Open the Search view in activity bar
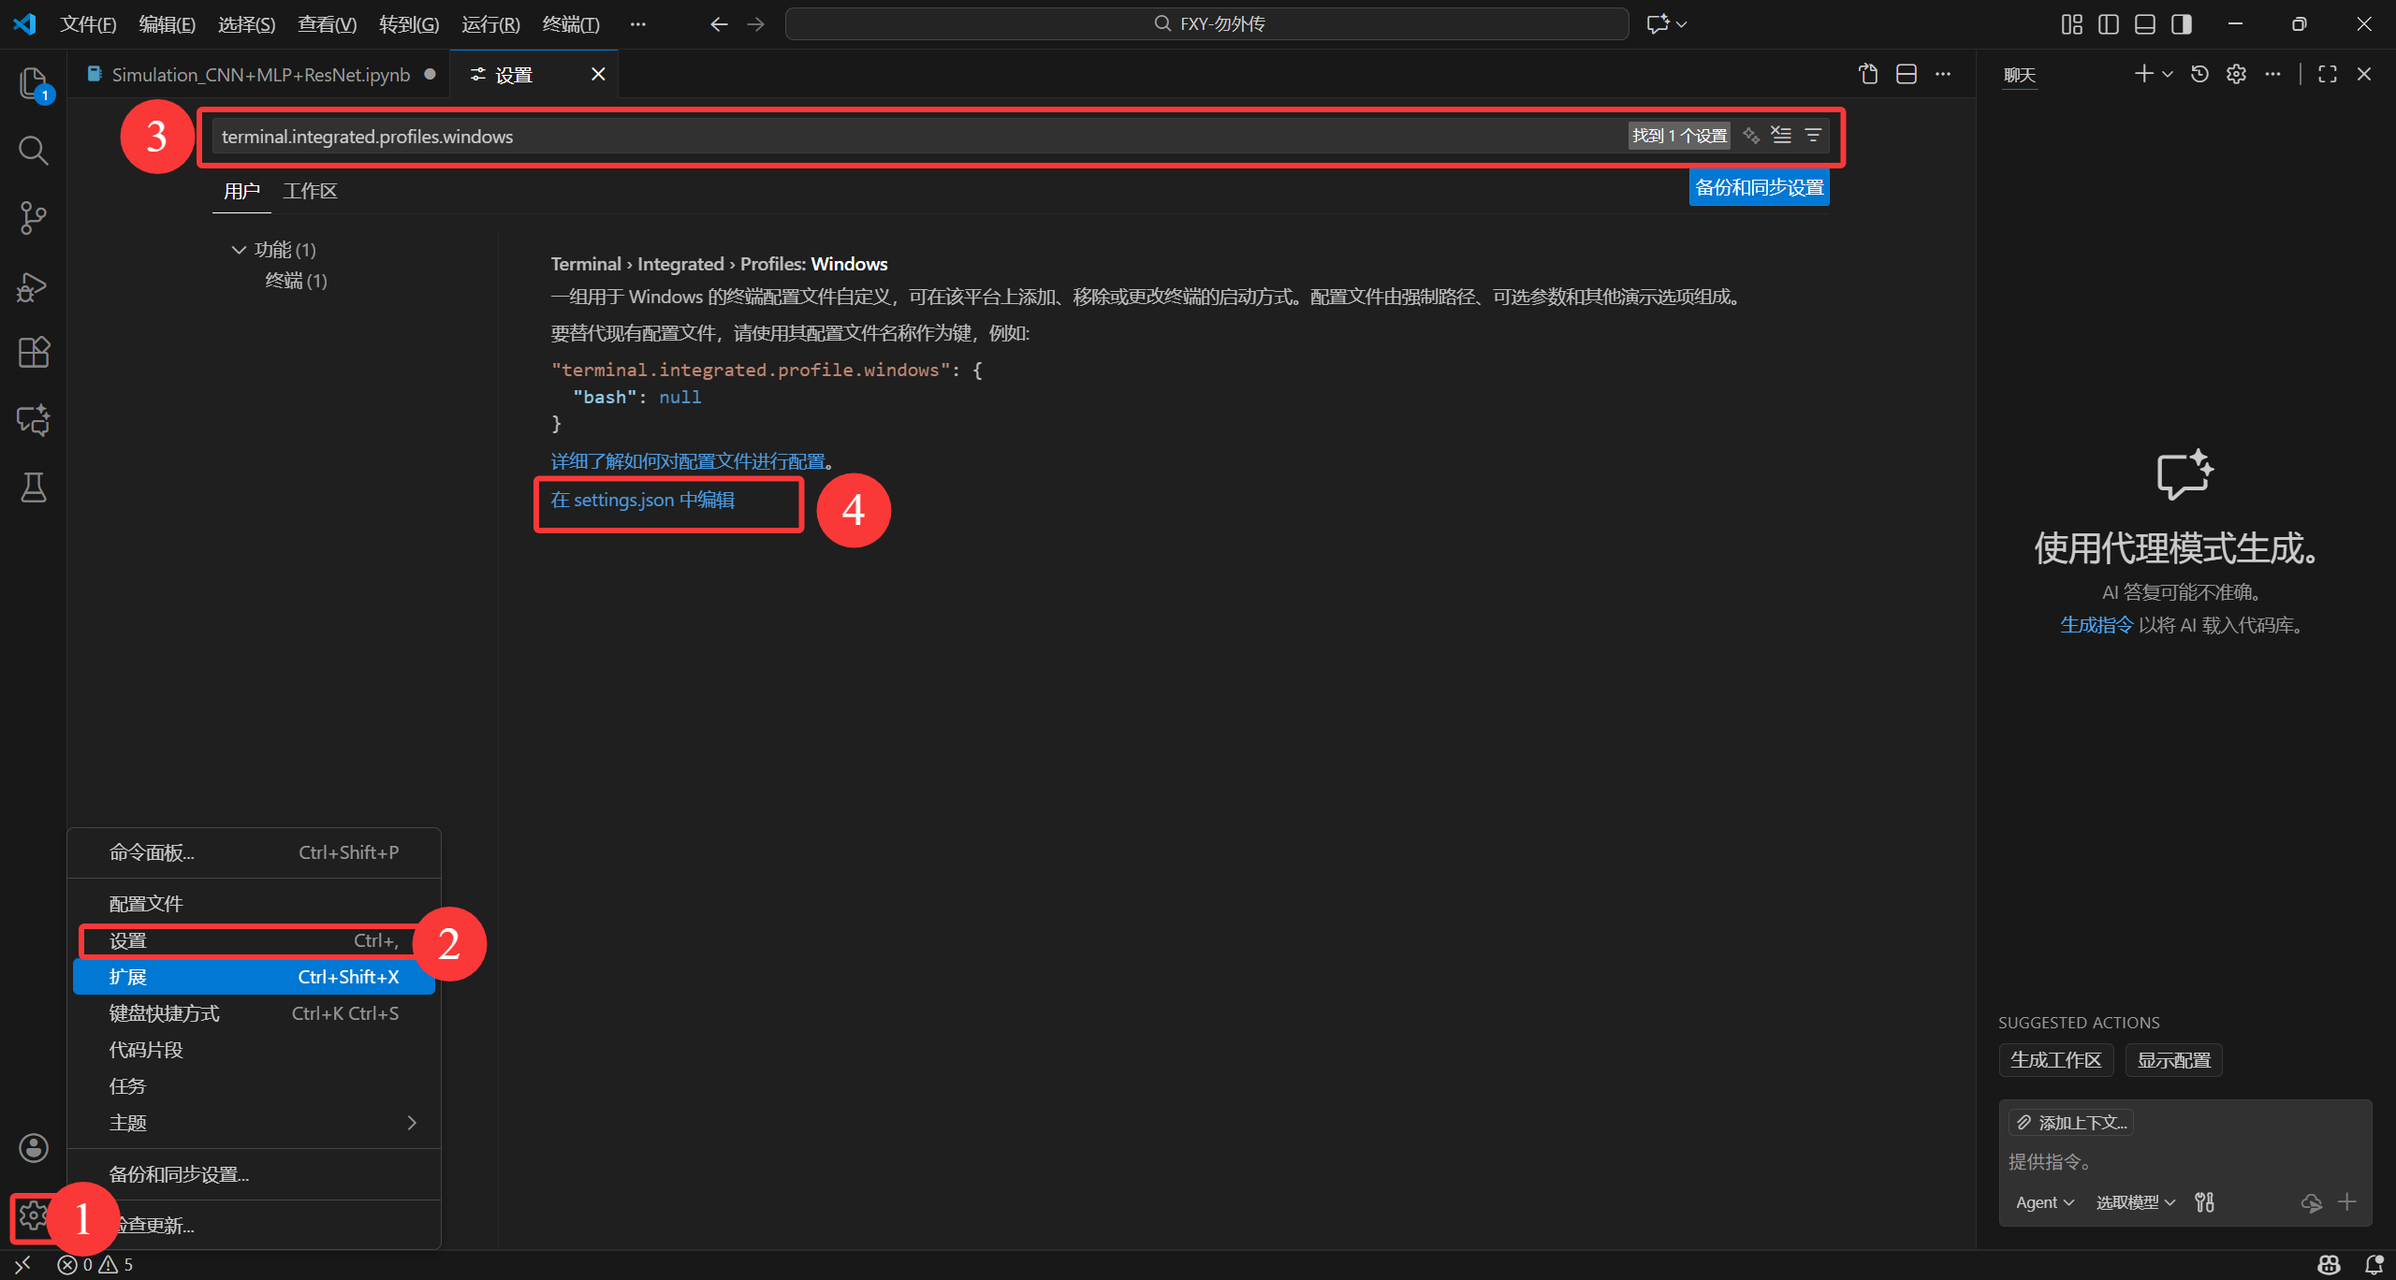Screen dimensions: 2396x1280 [x=33, y=150]
